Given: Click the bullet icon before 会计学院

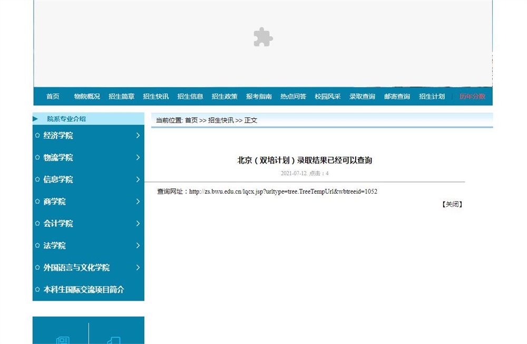Looking at the screenshot, I should pyautogui.click(x=37, y=223).
